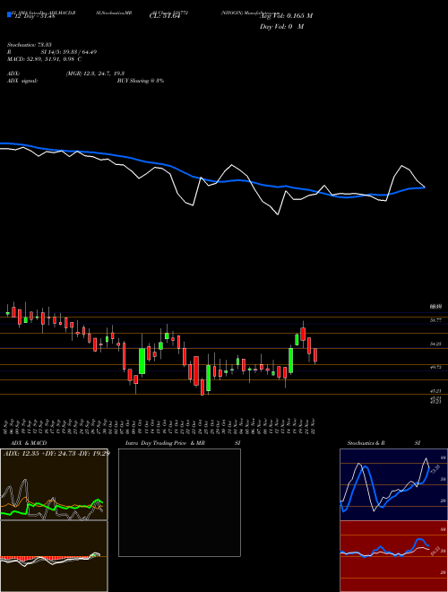Select the 'ADX & MACD' panel title
Viewport: 448px width, 592px height.
pyautogui.click(x=29, y=443)
